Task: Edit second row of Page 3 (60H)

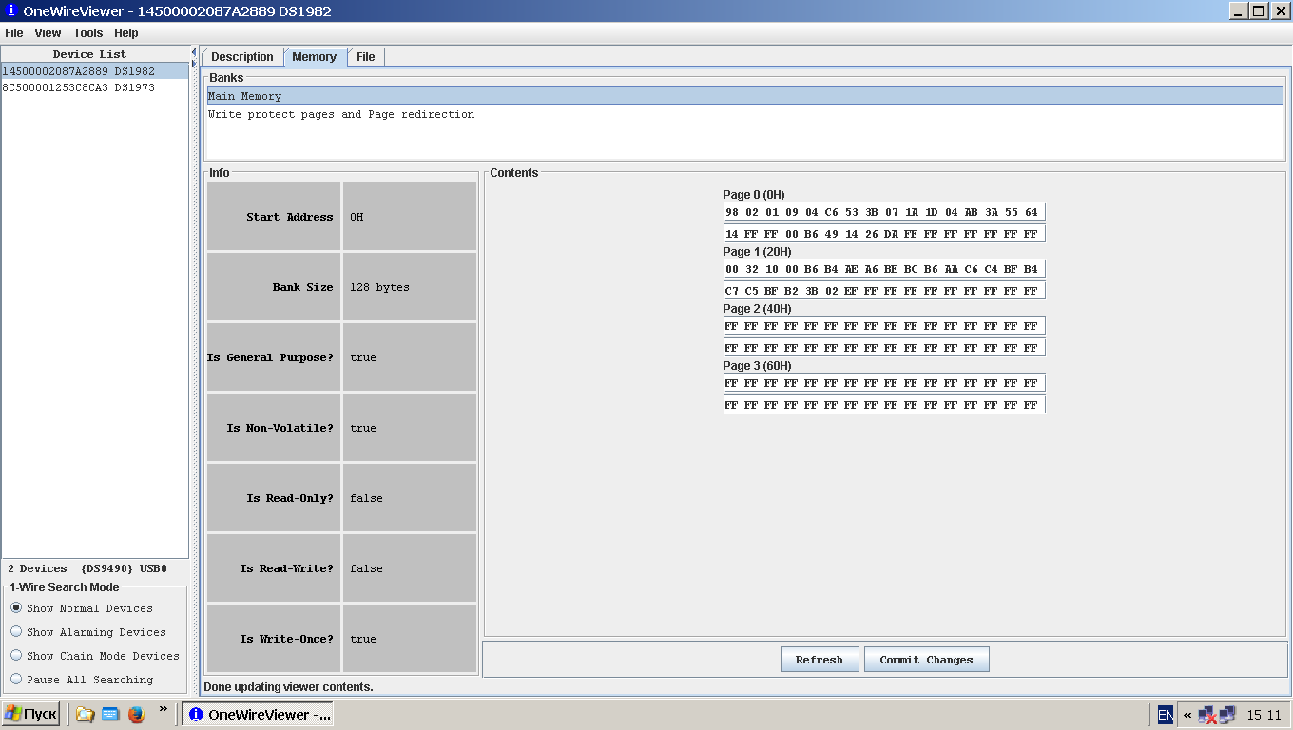Action: coord(884,405)
